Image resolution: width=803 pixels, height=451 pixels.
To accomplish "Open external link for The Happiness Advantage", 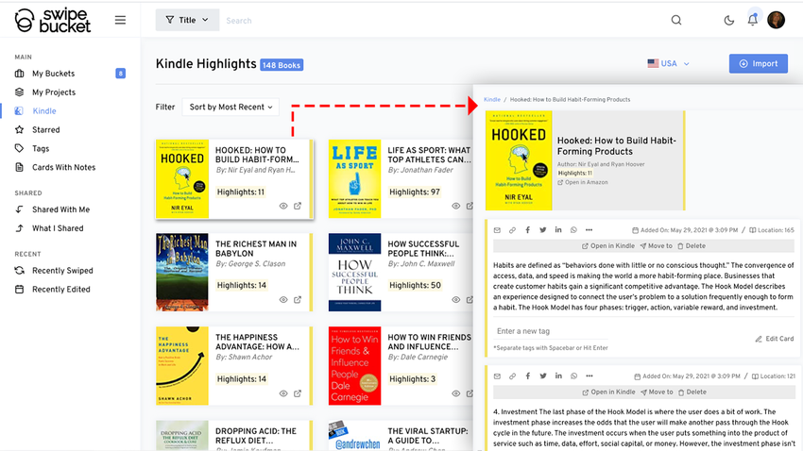I will (x=298, y=393).
